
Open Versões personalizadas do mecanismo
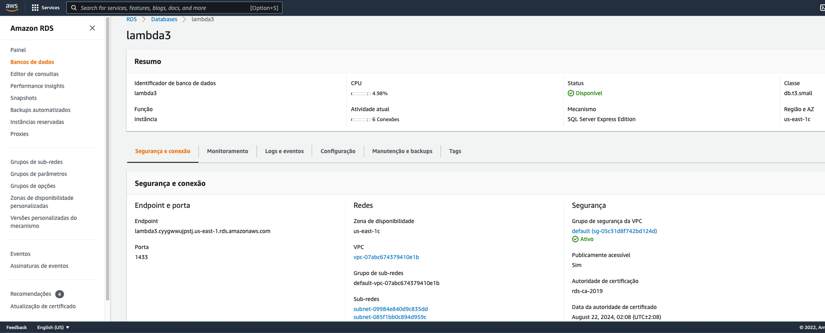(44, 222)
